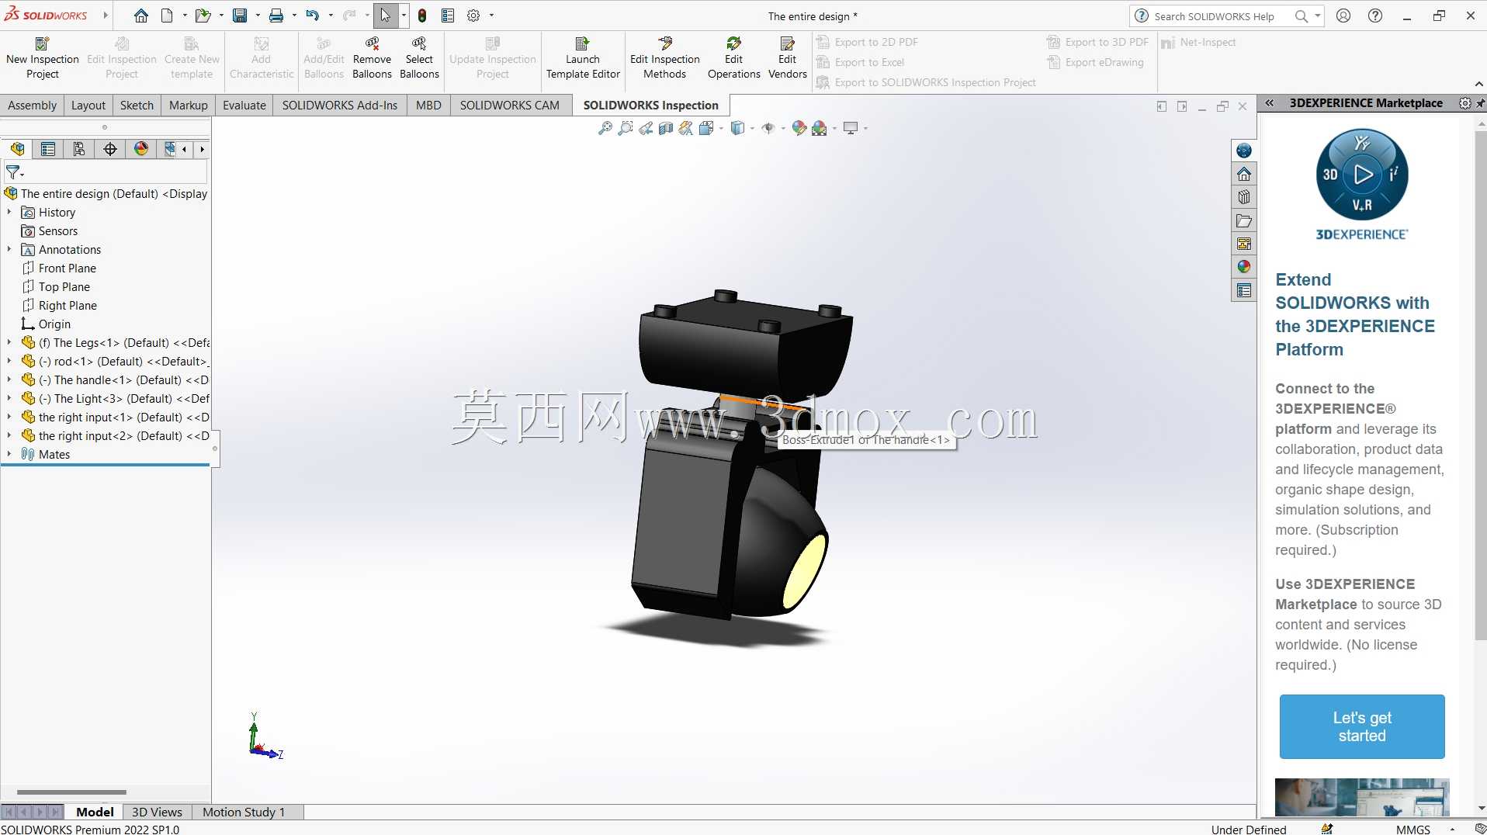Click the Rebuild traffic light icon
1487x835 pixels.
[422, 16]
